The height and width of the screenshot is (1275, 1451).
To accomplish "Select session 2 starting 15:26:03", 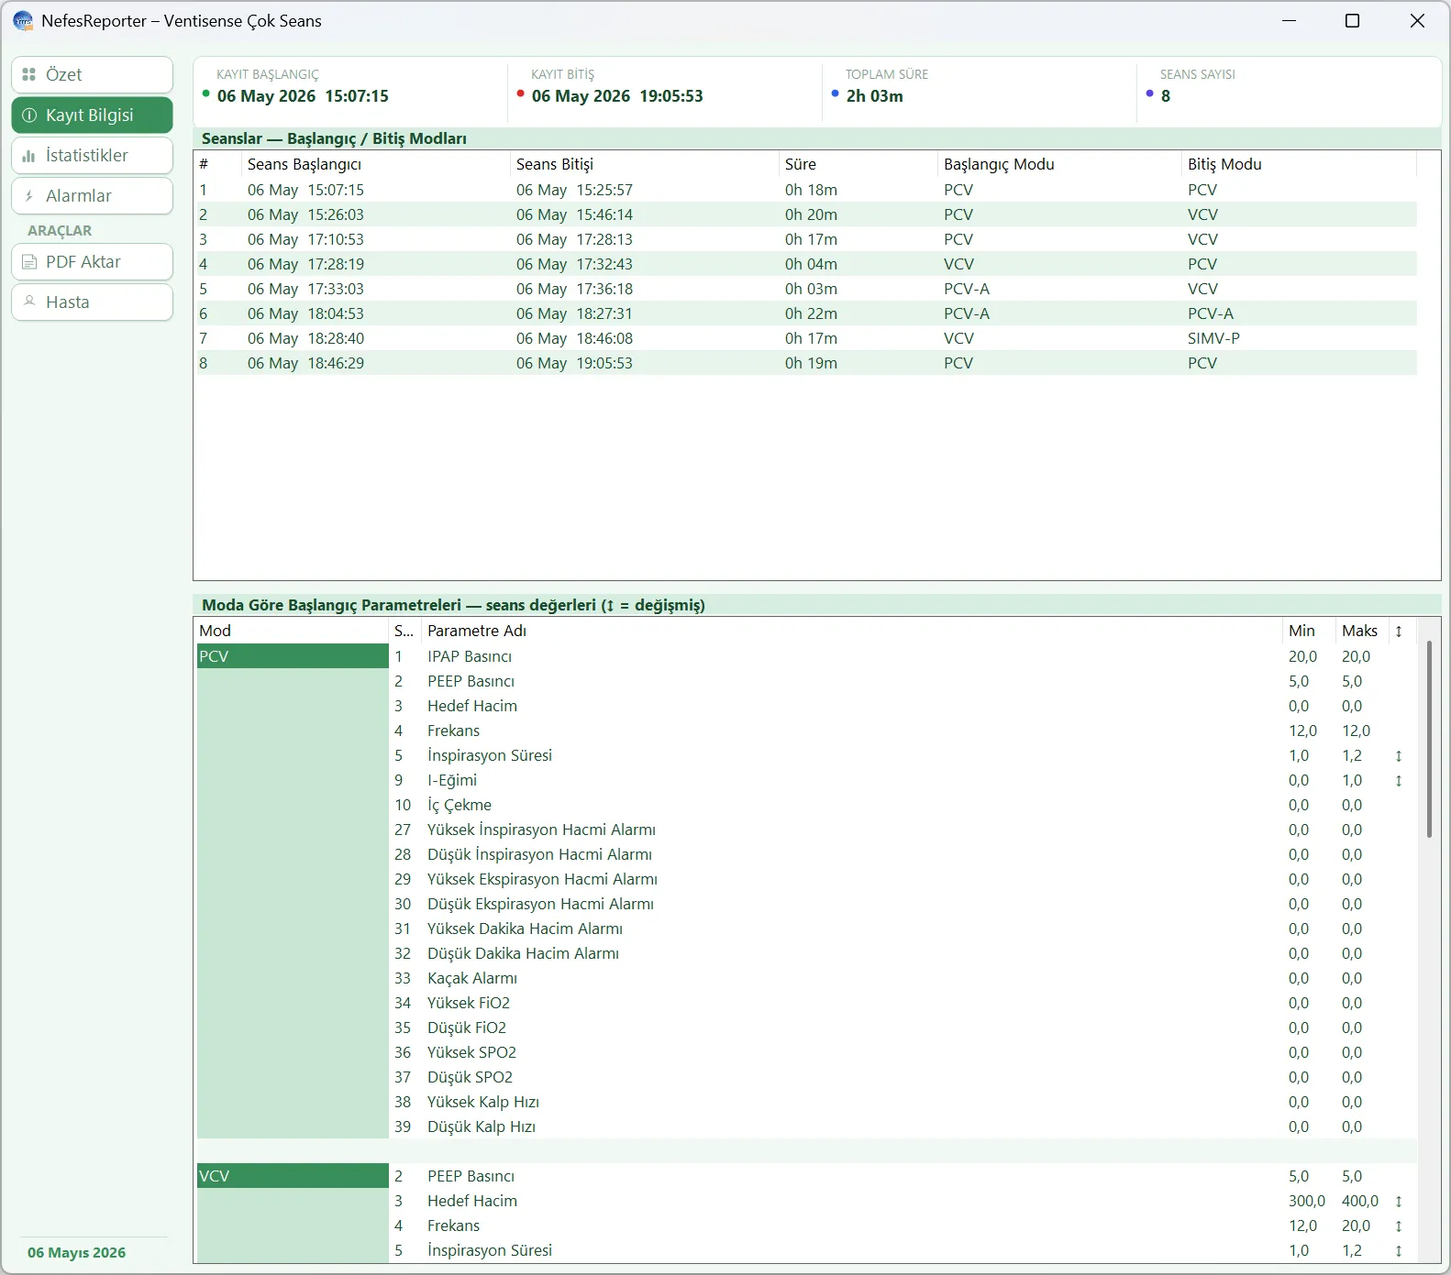I will [x=806, y=214].
